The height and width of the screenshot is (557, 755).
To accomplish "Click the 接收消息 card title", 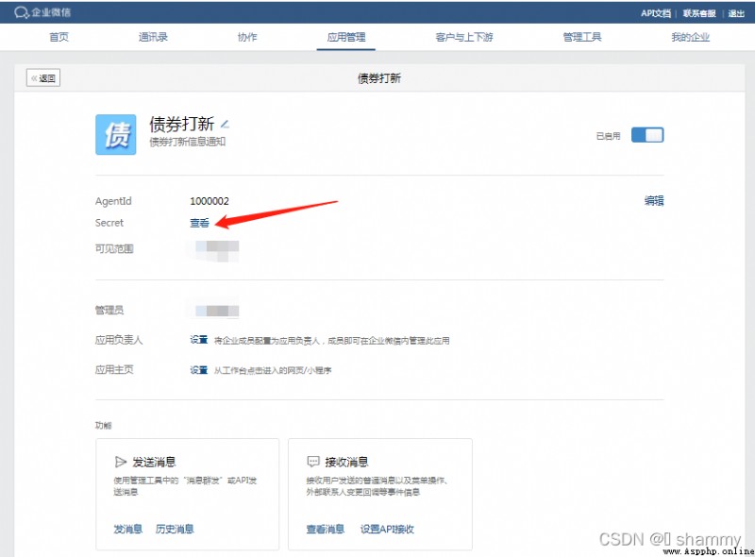I will (x=346, y=462).
